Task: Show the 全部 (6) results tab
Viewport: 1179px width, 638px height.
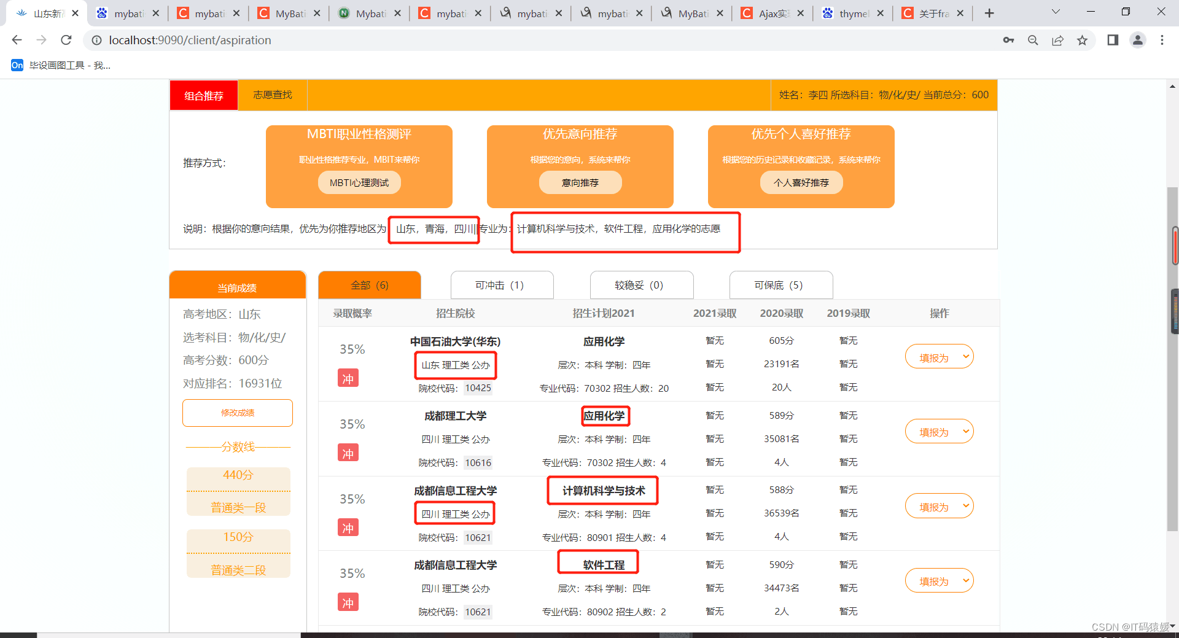Action: pyautogui.click(x=370, y=285)
